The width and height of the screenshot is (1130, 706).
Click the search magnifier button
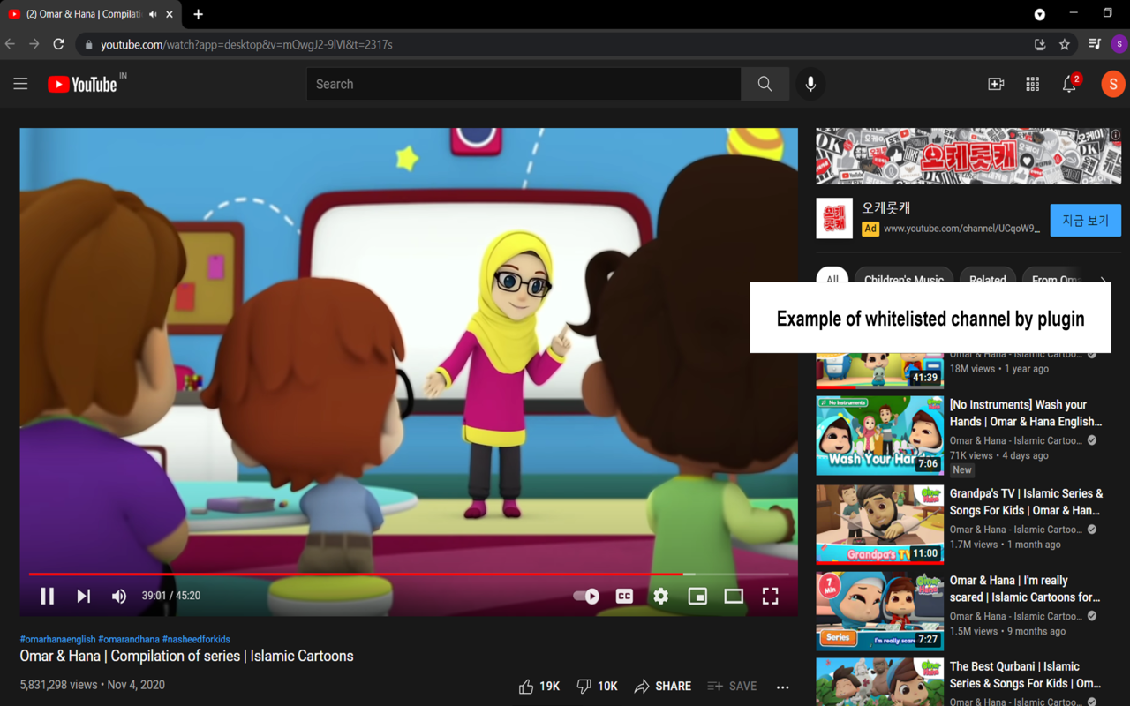(765, 84)
